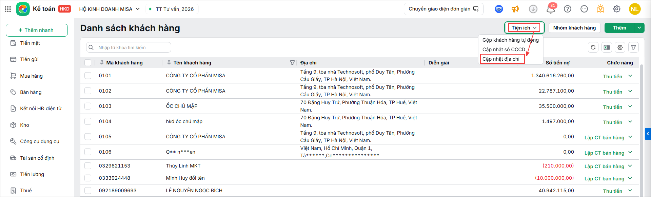Pin the Tên khách hàng column
651x197 pixels.
point(169,63)
